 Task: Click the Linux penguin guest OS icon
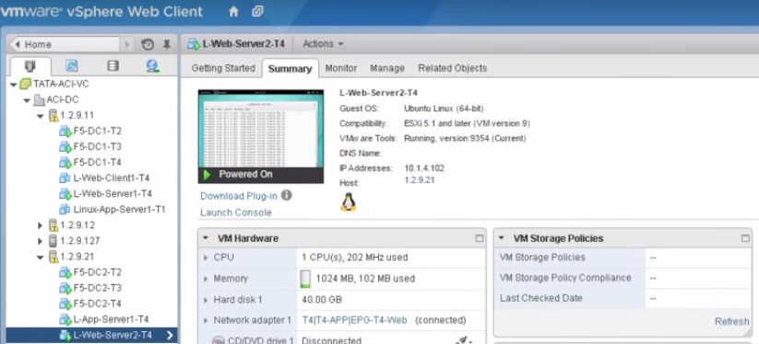tap(348, 201)
